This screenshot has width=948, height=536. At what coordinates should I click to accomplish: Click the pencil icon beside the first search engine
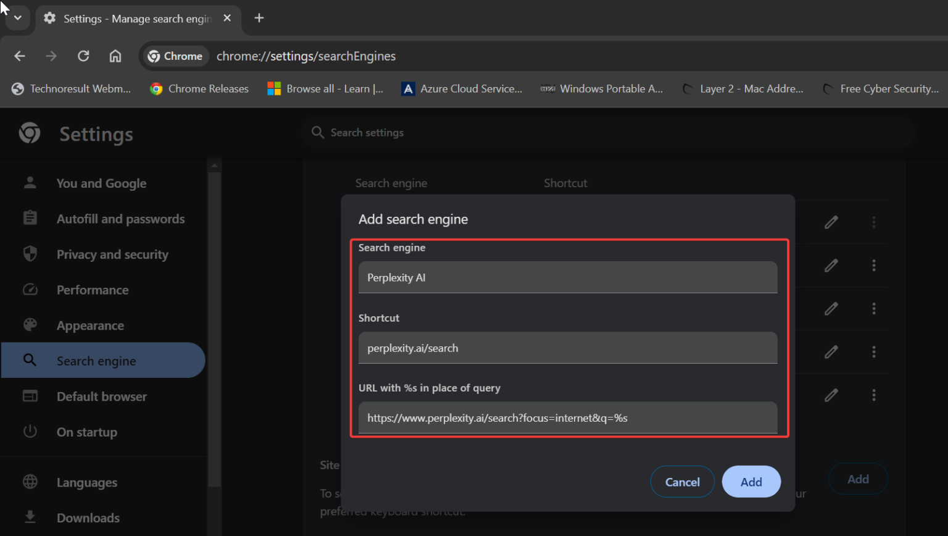pos(831,222)
